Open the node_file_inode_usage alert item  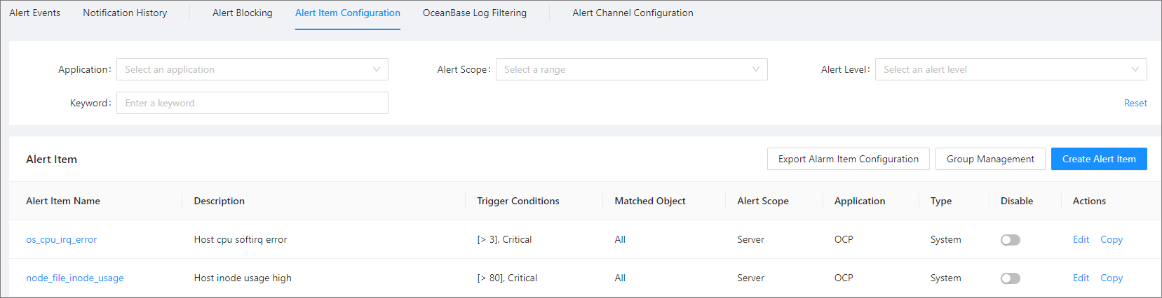tap(74, 278)
